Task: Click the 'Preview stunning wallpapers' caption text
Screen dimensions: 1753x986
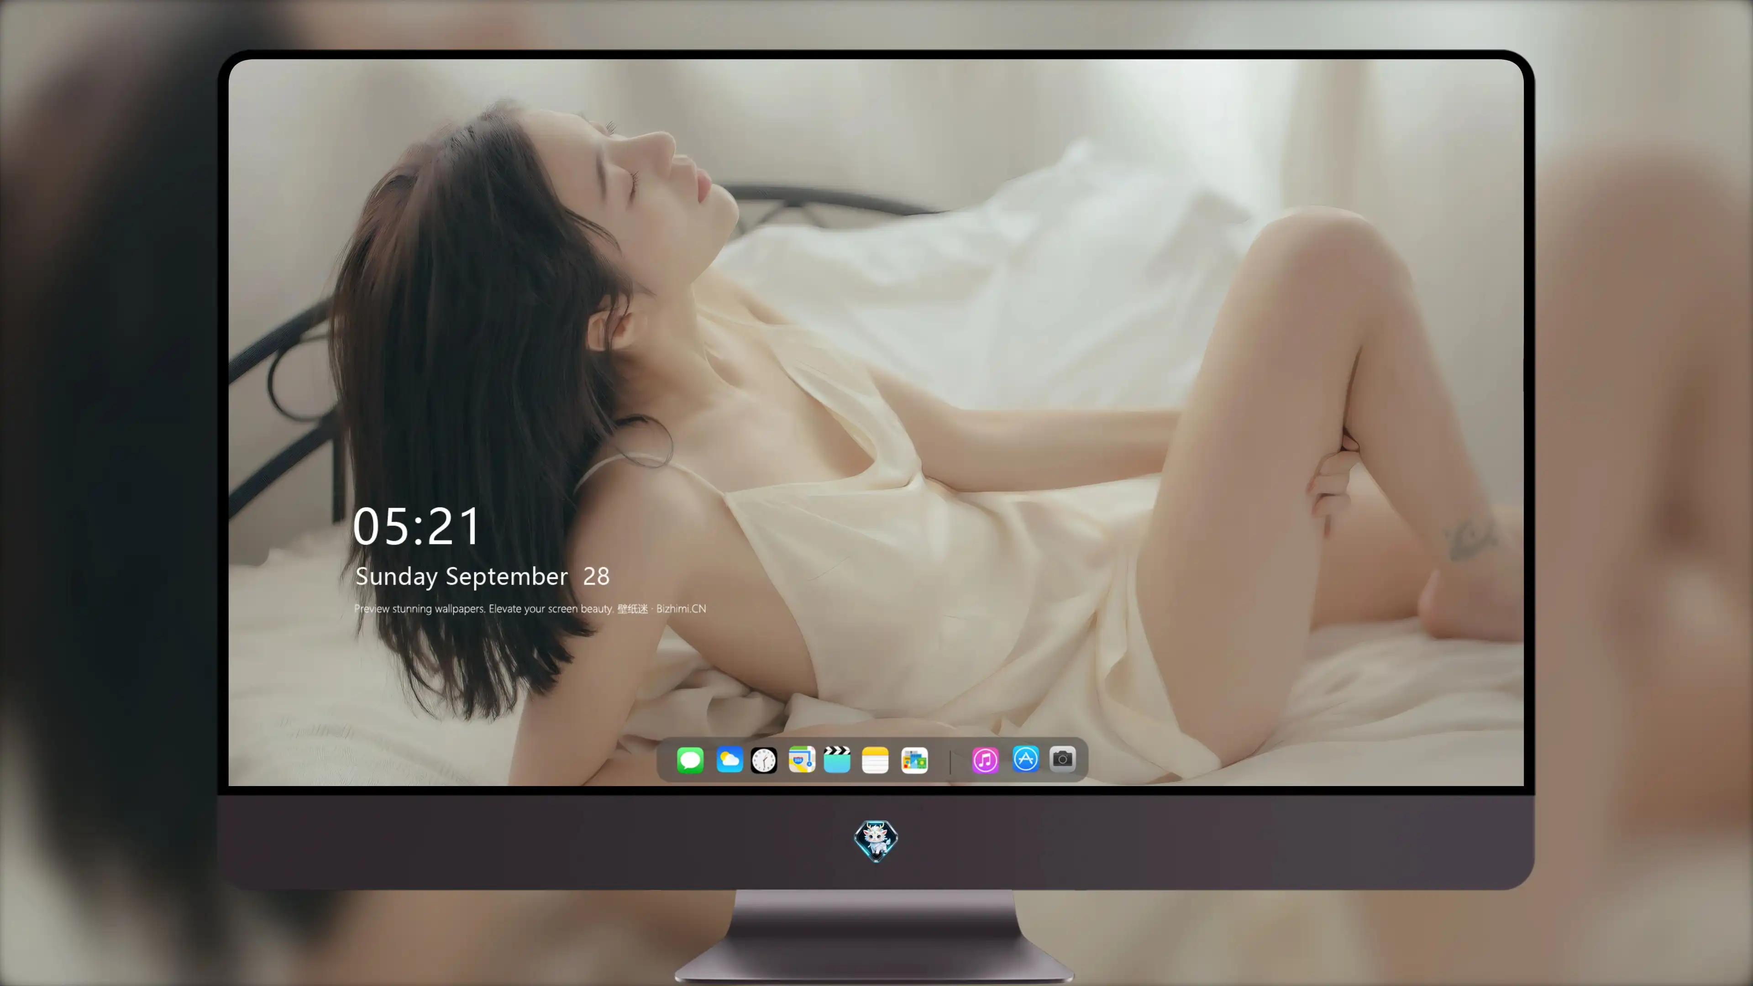Action: point(530,608)
